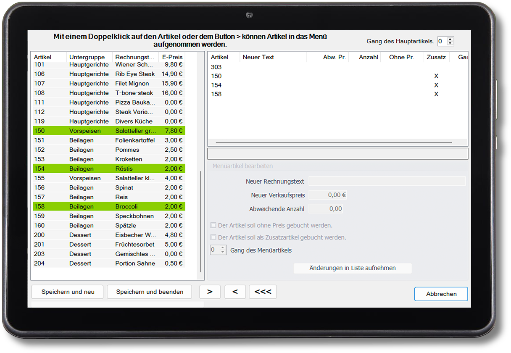
Task: Sort list by E-Preis column header
Action: click(x=172, y=57)
